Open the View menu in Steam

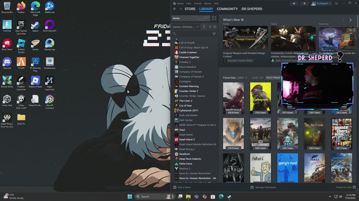pyautogui.click(x=188, y=3)
